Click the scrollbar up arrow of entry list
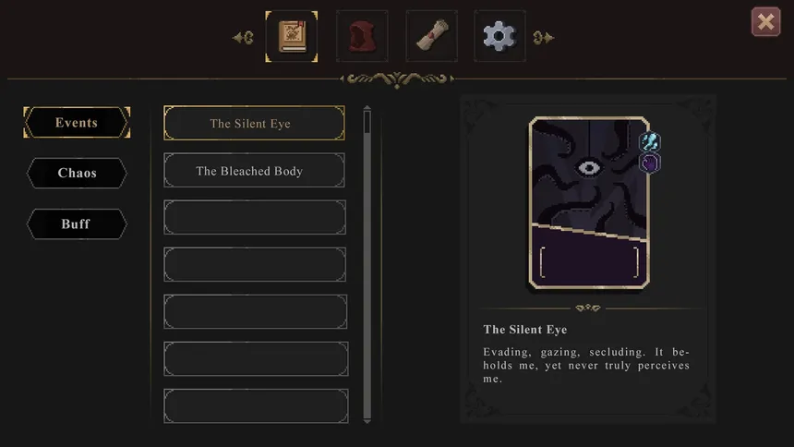Viewport: 794px width, 447px height. (367, 108)
